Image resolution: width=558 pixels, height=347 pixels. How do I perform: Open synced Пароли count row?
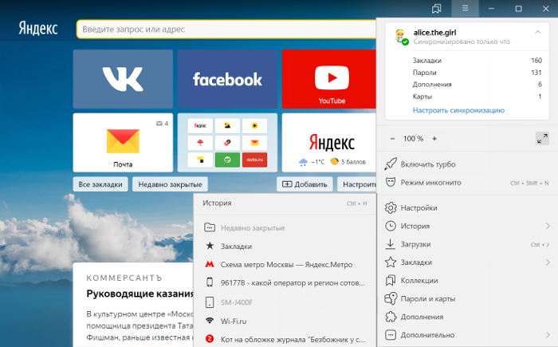[x=477, y=73]
